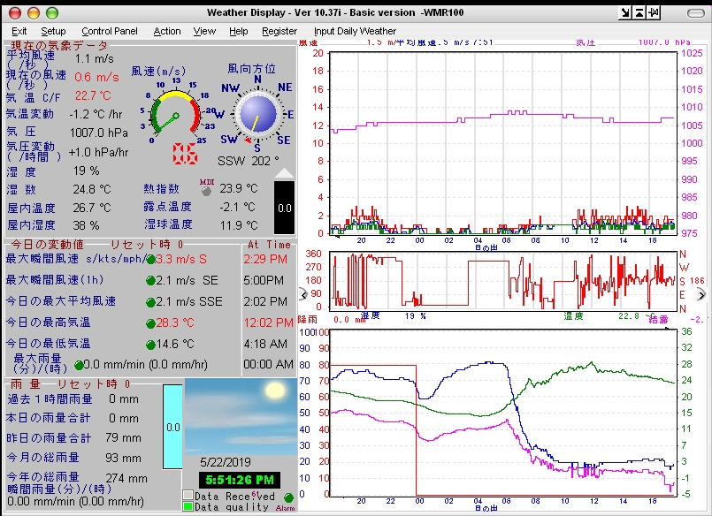Click the 1007.0 hPa pressure value

click(x=98, y=133)
